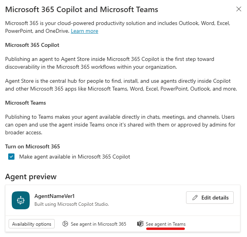The height and width of the screenshot is (237, 247).
Task: Click the Microsoft Teams logo icon
Action: point(140,224)
